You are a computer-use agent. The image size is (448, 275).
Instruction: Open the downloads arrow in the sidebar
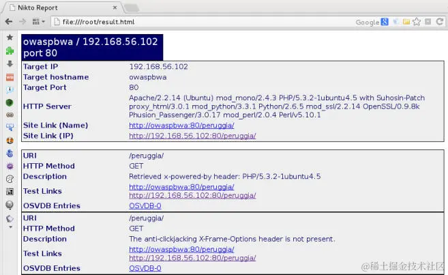click(x=10, y=63)
